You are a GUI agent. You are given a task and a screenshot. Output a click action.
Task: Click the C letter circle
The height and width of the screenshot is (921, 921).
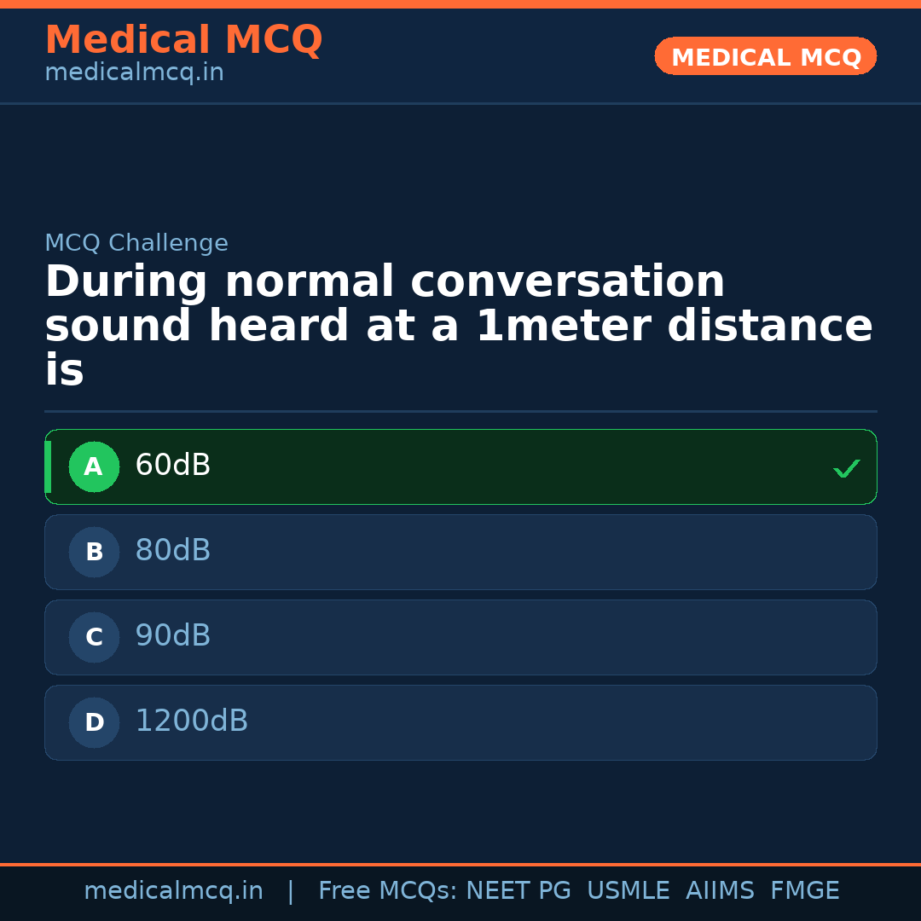(x=94, y=638)
